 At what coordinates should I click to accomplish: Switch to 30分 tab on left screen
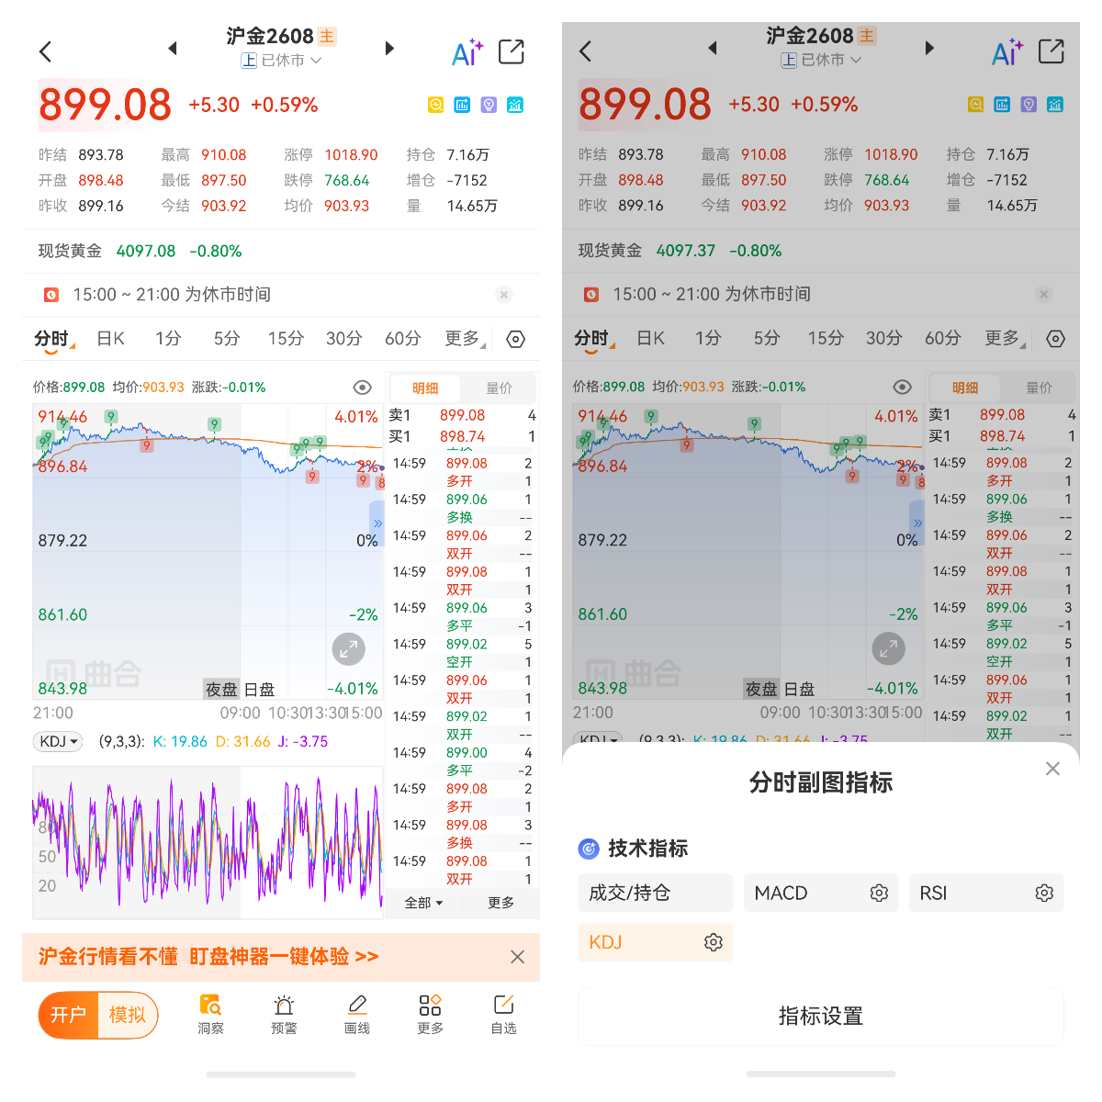click(x=344, y=339)
